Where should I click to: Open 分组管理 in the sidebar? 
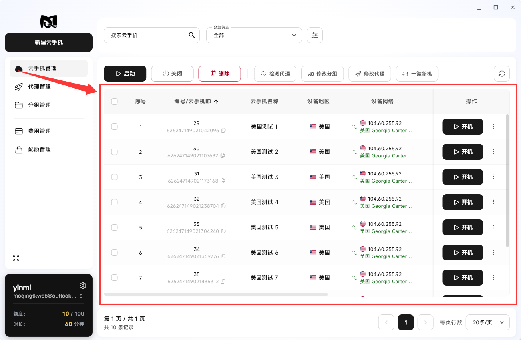click(x=49, y=105)
